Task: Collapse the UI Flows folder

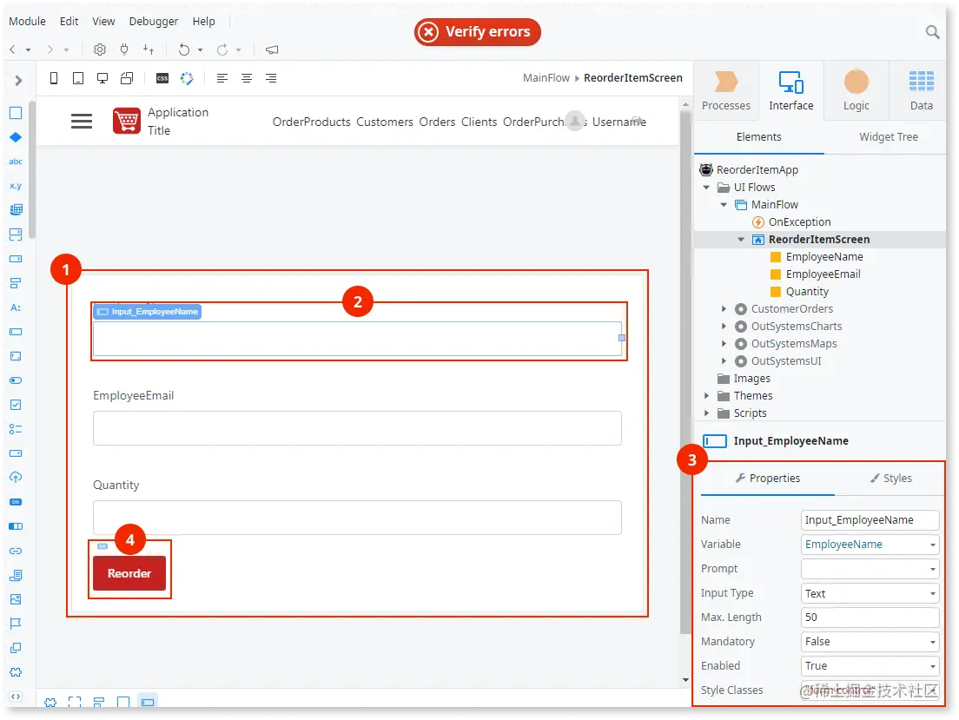Action: [706, 188]
